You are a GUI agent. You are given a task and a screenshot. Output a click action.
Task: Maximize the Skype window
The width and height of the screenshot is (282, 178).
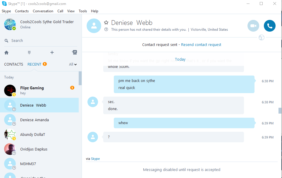261,4
